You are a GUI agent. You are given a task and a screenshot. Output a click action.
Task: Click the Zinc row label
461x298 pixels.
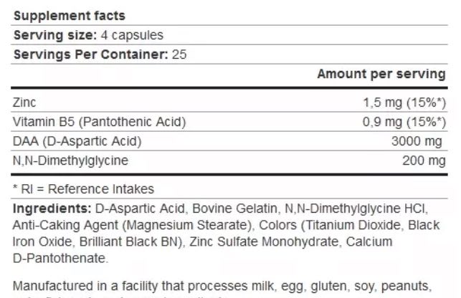[x=24, y=103]
